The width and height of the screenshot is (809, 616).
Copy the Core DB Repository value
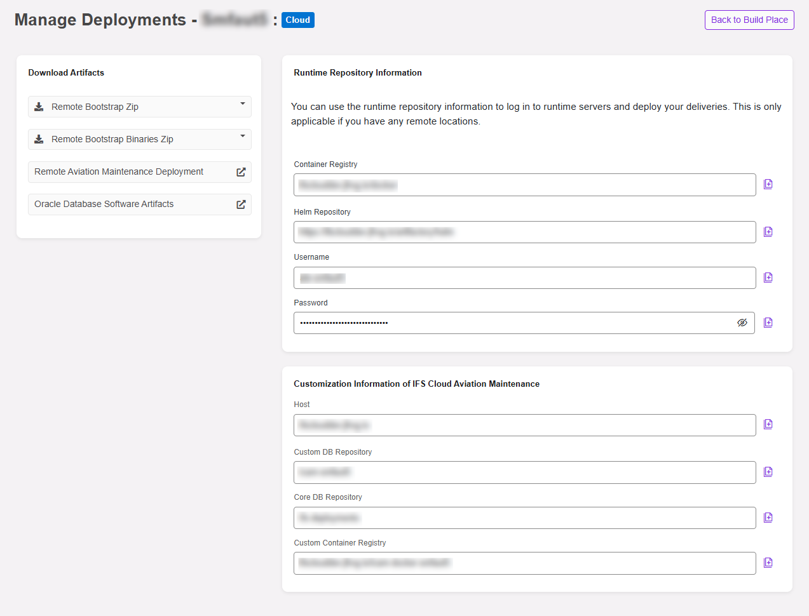768,518
